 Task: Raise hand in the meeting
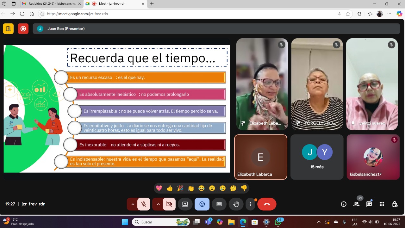(x=236, y=204)
